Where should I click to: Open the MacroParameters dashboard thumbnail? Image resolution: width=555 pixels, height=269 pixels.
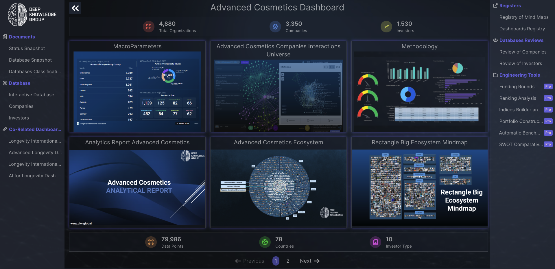click(x=137, y=91)
